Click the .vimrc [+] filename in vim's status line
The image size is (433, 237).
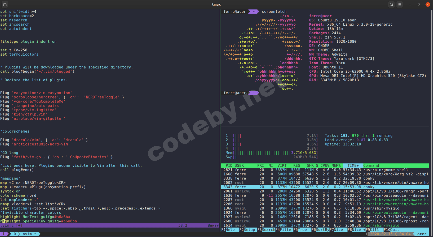tap(11, 225)
